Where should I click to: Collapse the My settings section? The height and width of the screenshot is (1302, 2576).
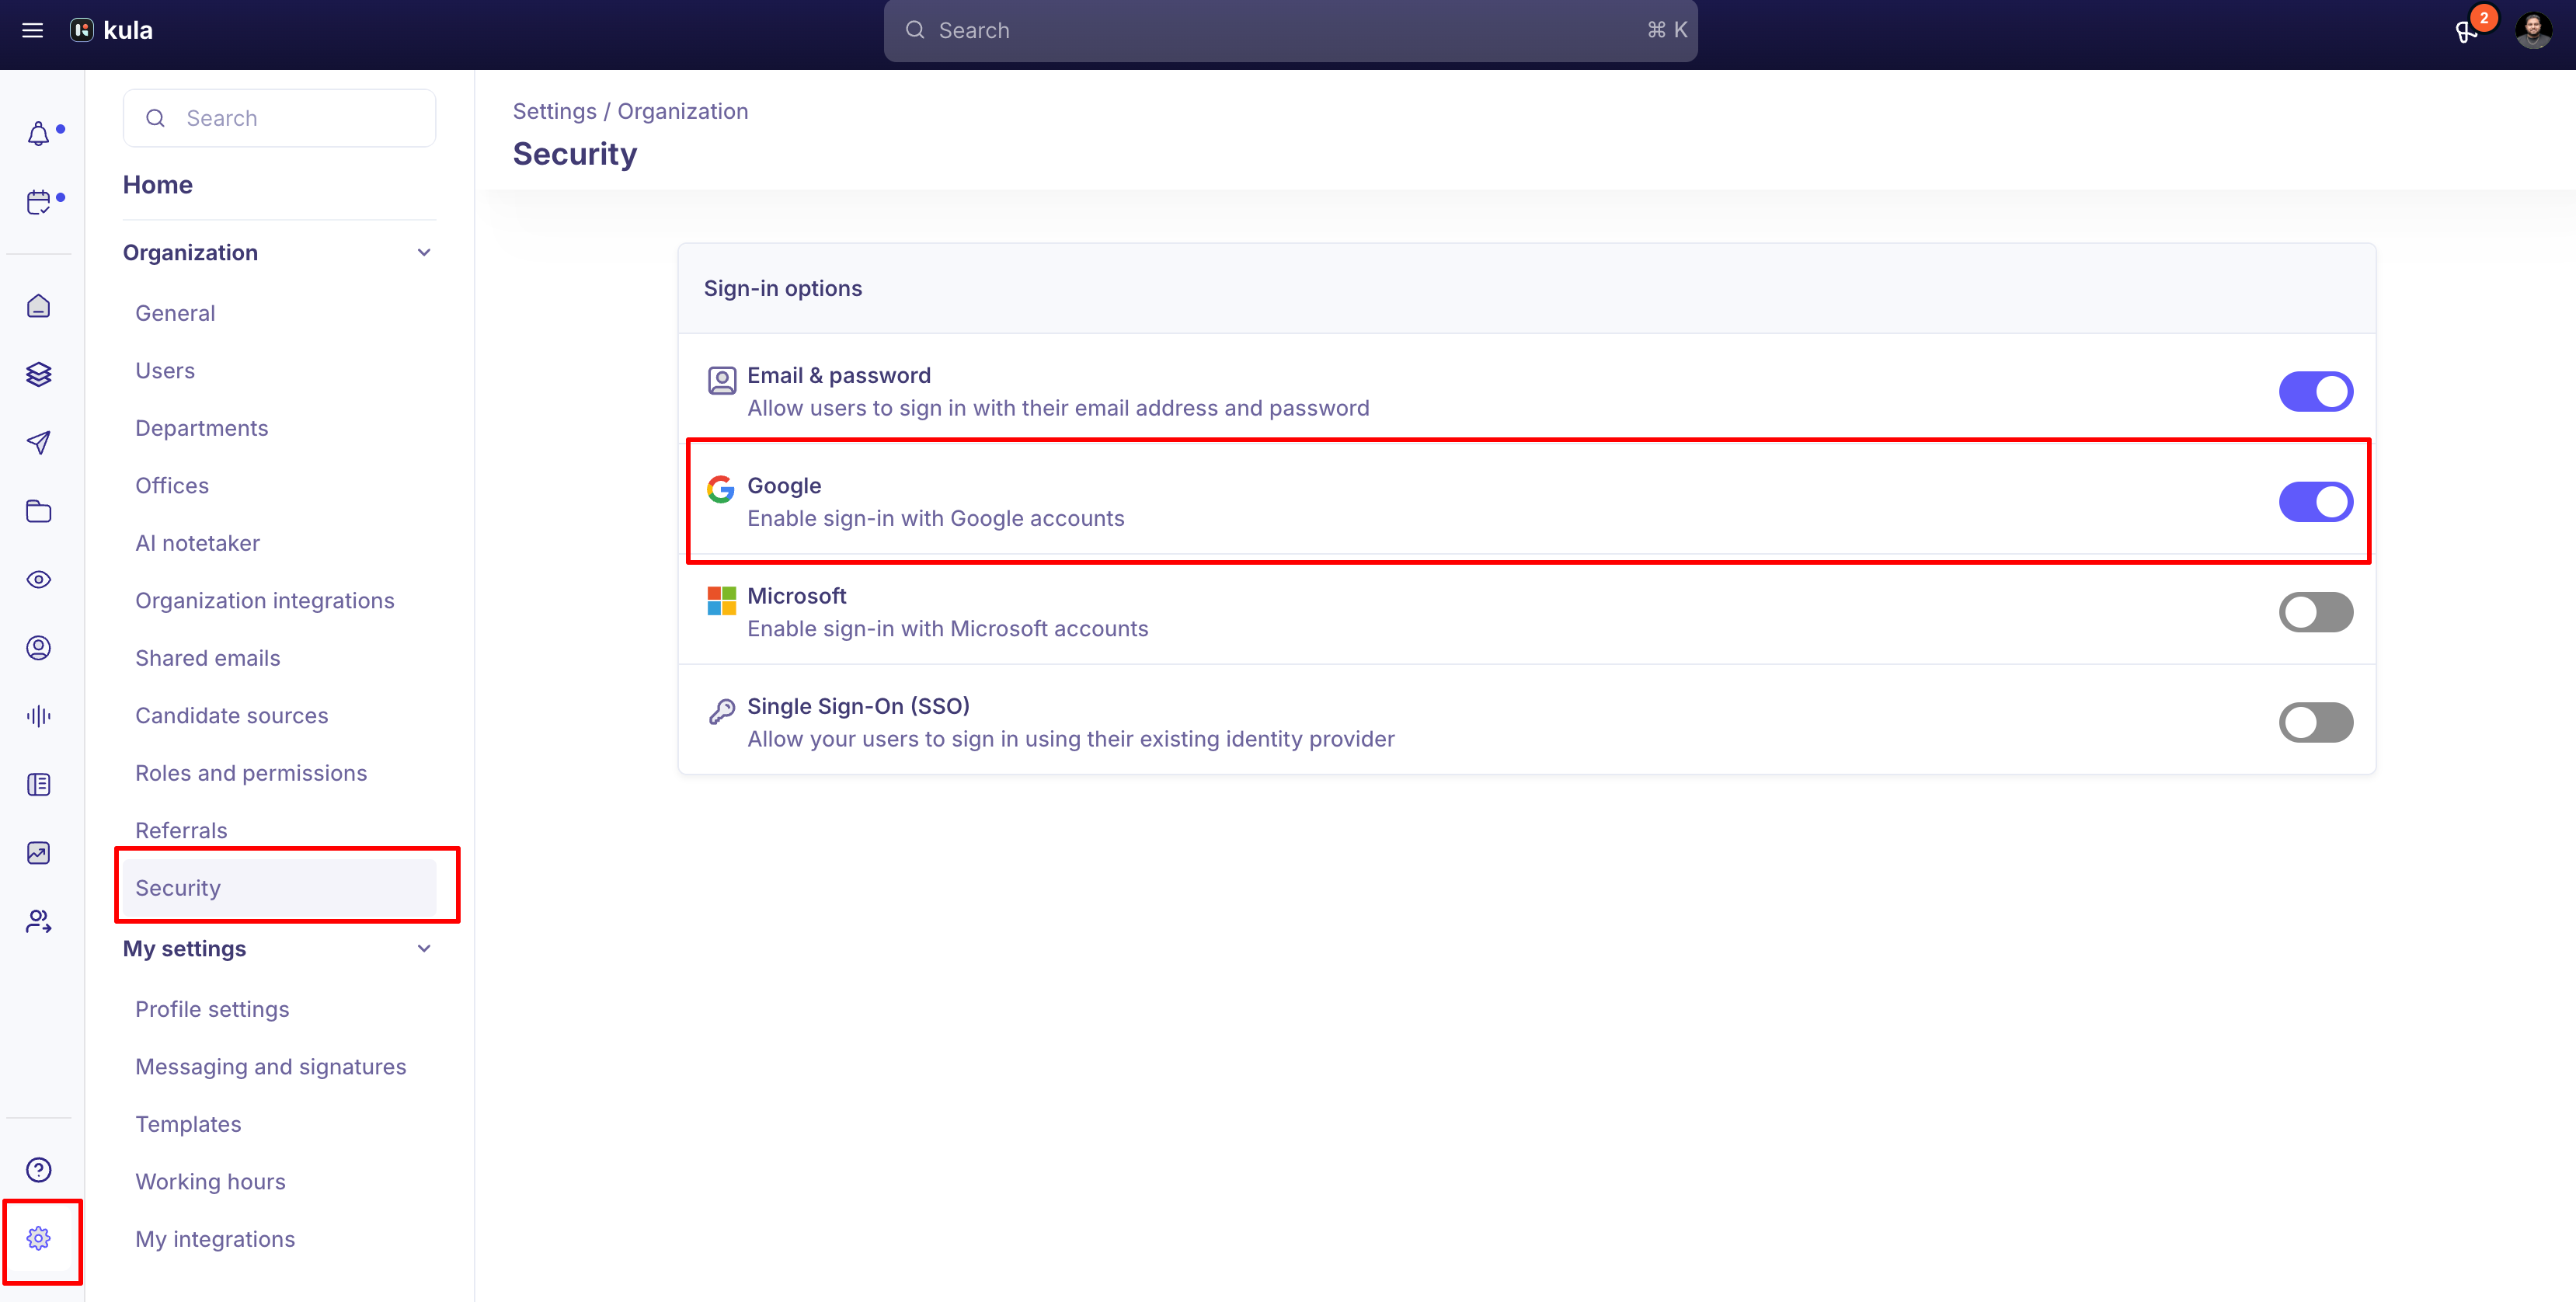click(424, 948)
